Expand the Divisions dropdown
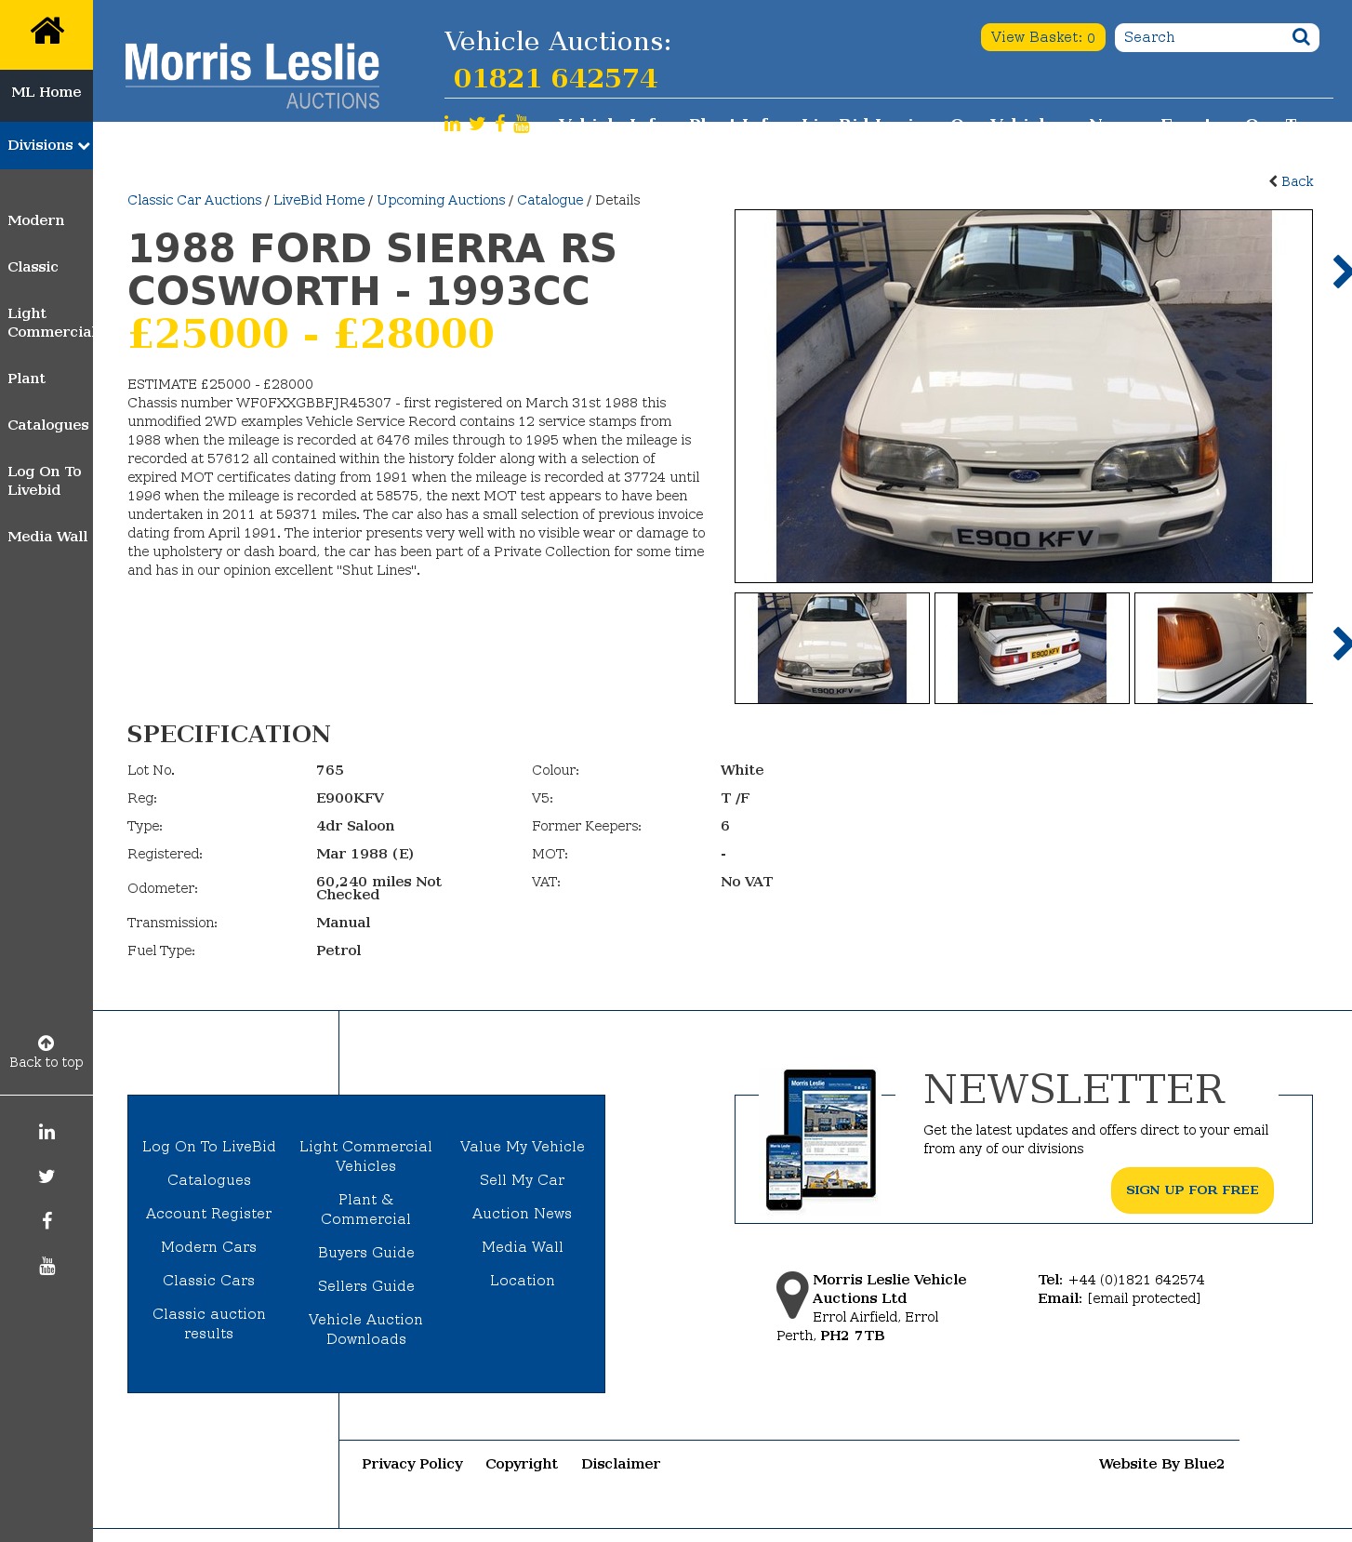Screen dimensions: 1352x1542 [46, 145]
